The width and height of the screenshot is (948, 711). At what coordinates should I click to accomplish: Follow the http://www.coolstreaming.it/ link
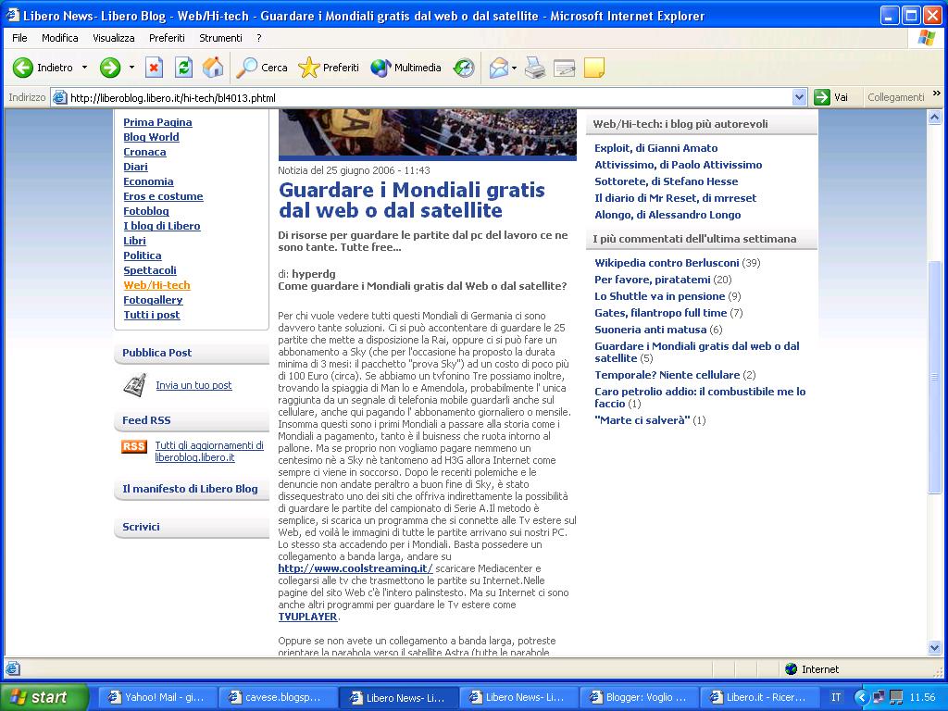coord(355,568)
